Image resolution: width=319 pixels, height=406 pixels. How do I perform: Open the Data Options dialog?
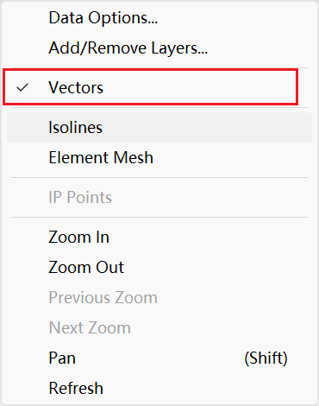pos(159,18)
